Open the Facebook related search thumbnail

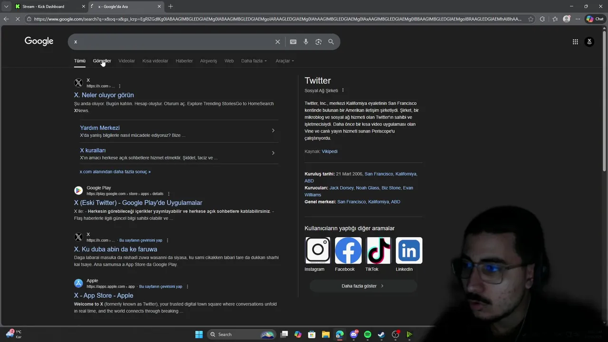pyautogui.click(x=348, y=250)
